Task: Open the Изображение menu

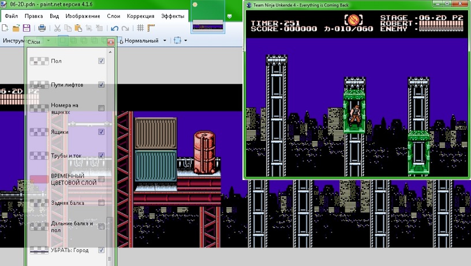Action: (83, 16)
